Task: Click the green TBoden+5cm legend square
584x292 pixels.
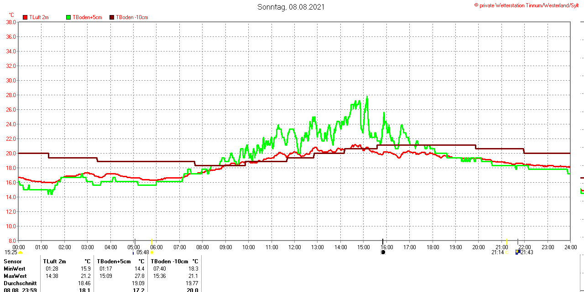Action: point(69,17)
